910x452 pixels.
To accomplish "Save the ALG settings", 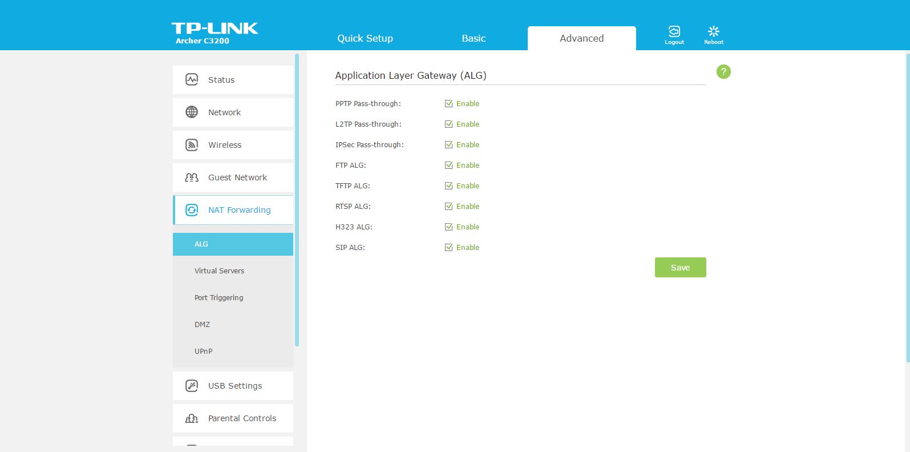I will point(680,268).
